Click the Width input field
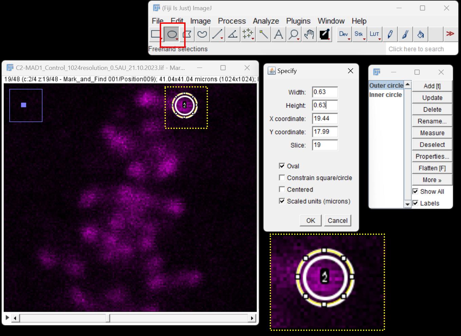 click(325, 92)
